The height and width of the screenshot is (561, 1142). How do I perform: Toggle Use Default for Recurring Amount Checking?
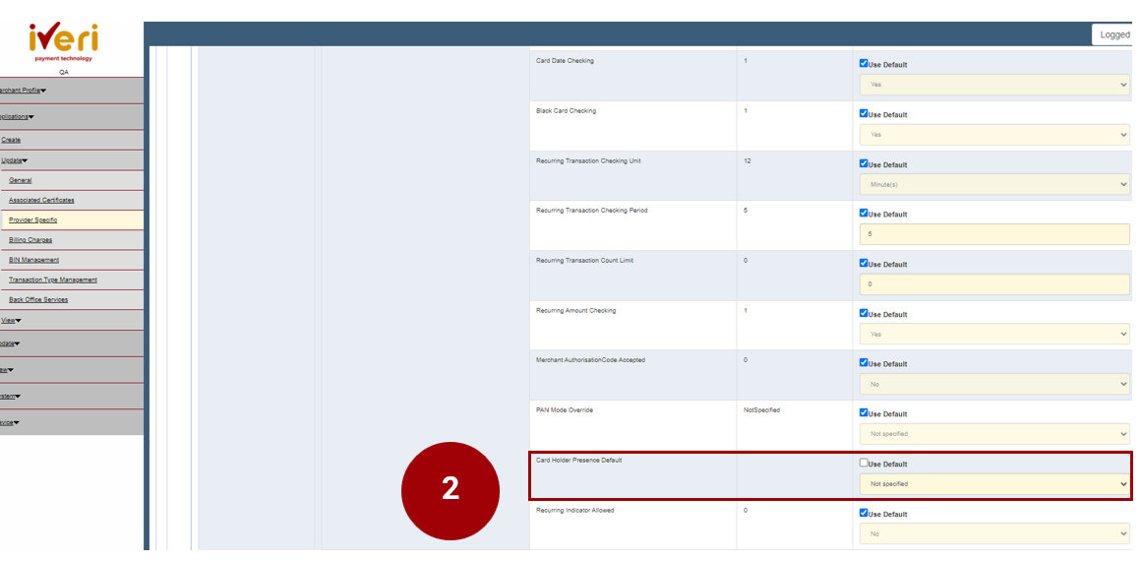click(x=864, y=313)
